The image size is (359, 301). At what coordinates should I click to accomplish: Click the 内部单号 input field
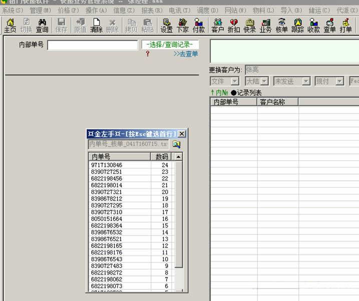pos(93,45)
